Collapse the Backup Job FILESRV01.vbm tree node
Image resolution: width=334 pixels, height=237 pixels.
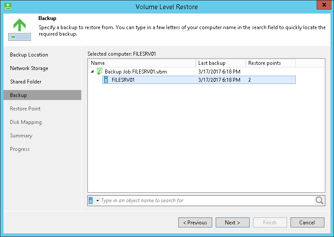(92, 71)
